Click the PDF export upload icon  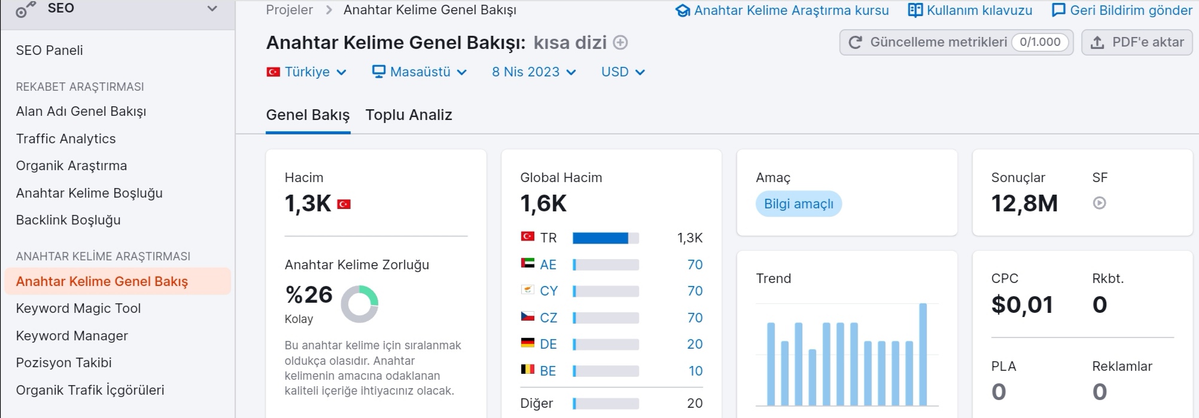(1097, 42)
